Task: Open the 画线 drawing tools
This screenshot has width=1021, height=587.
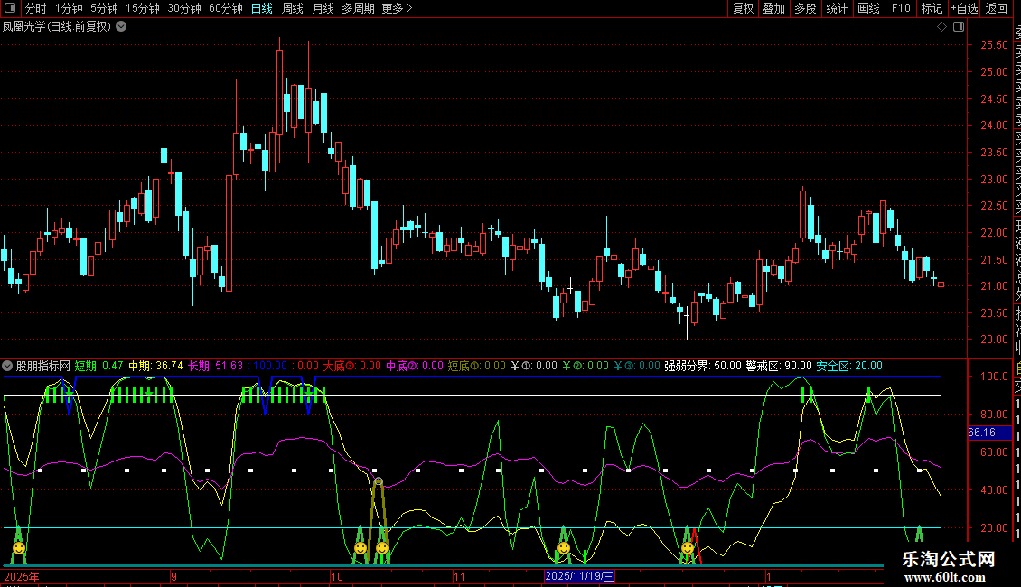Action: click(x=868, y=9)
